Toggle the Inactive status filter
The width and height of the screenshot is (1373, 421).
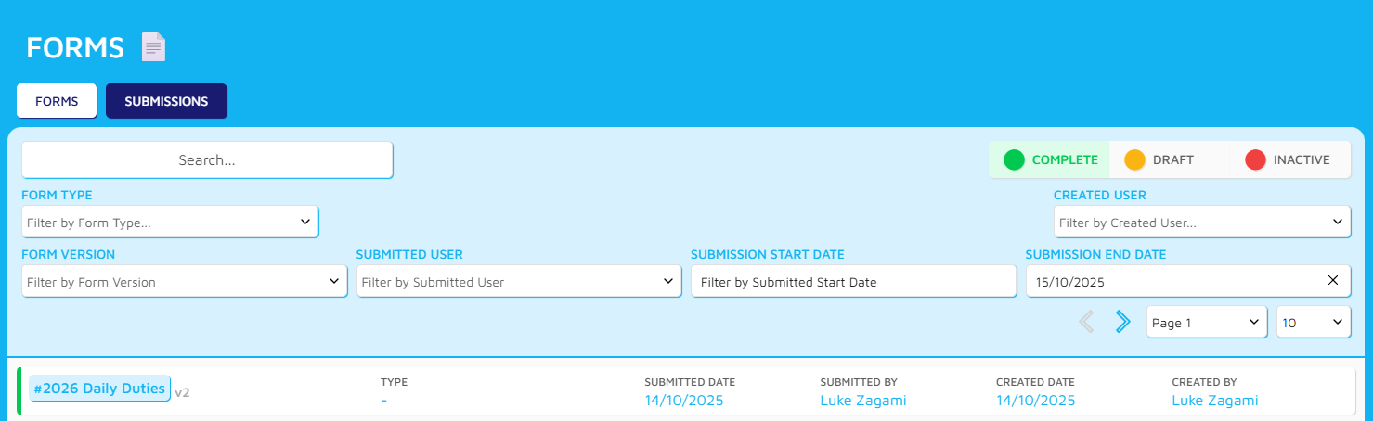(x=1290, y=159)
